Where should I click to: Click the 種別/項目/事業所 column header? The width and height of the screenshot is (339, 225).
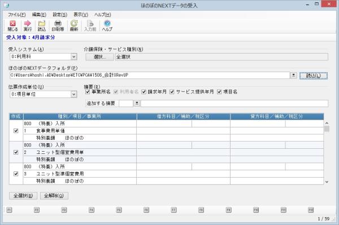80,117
